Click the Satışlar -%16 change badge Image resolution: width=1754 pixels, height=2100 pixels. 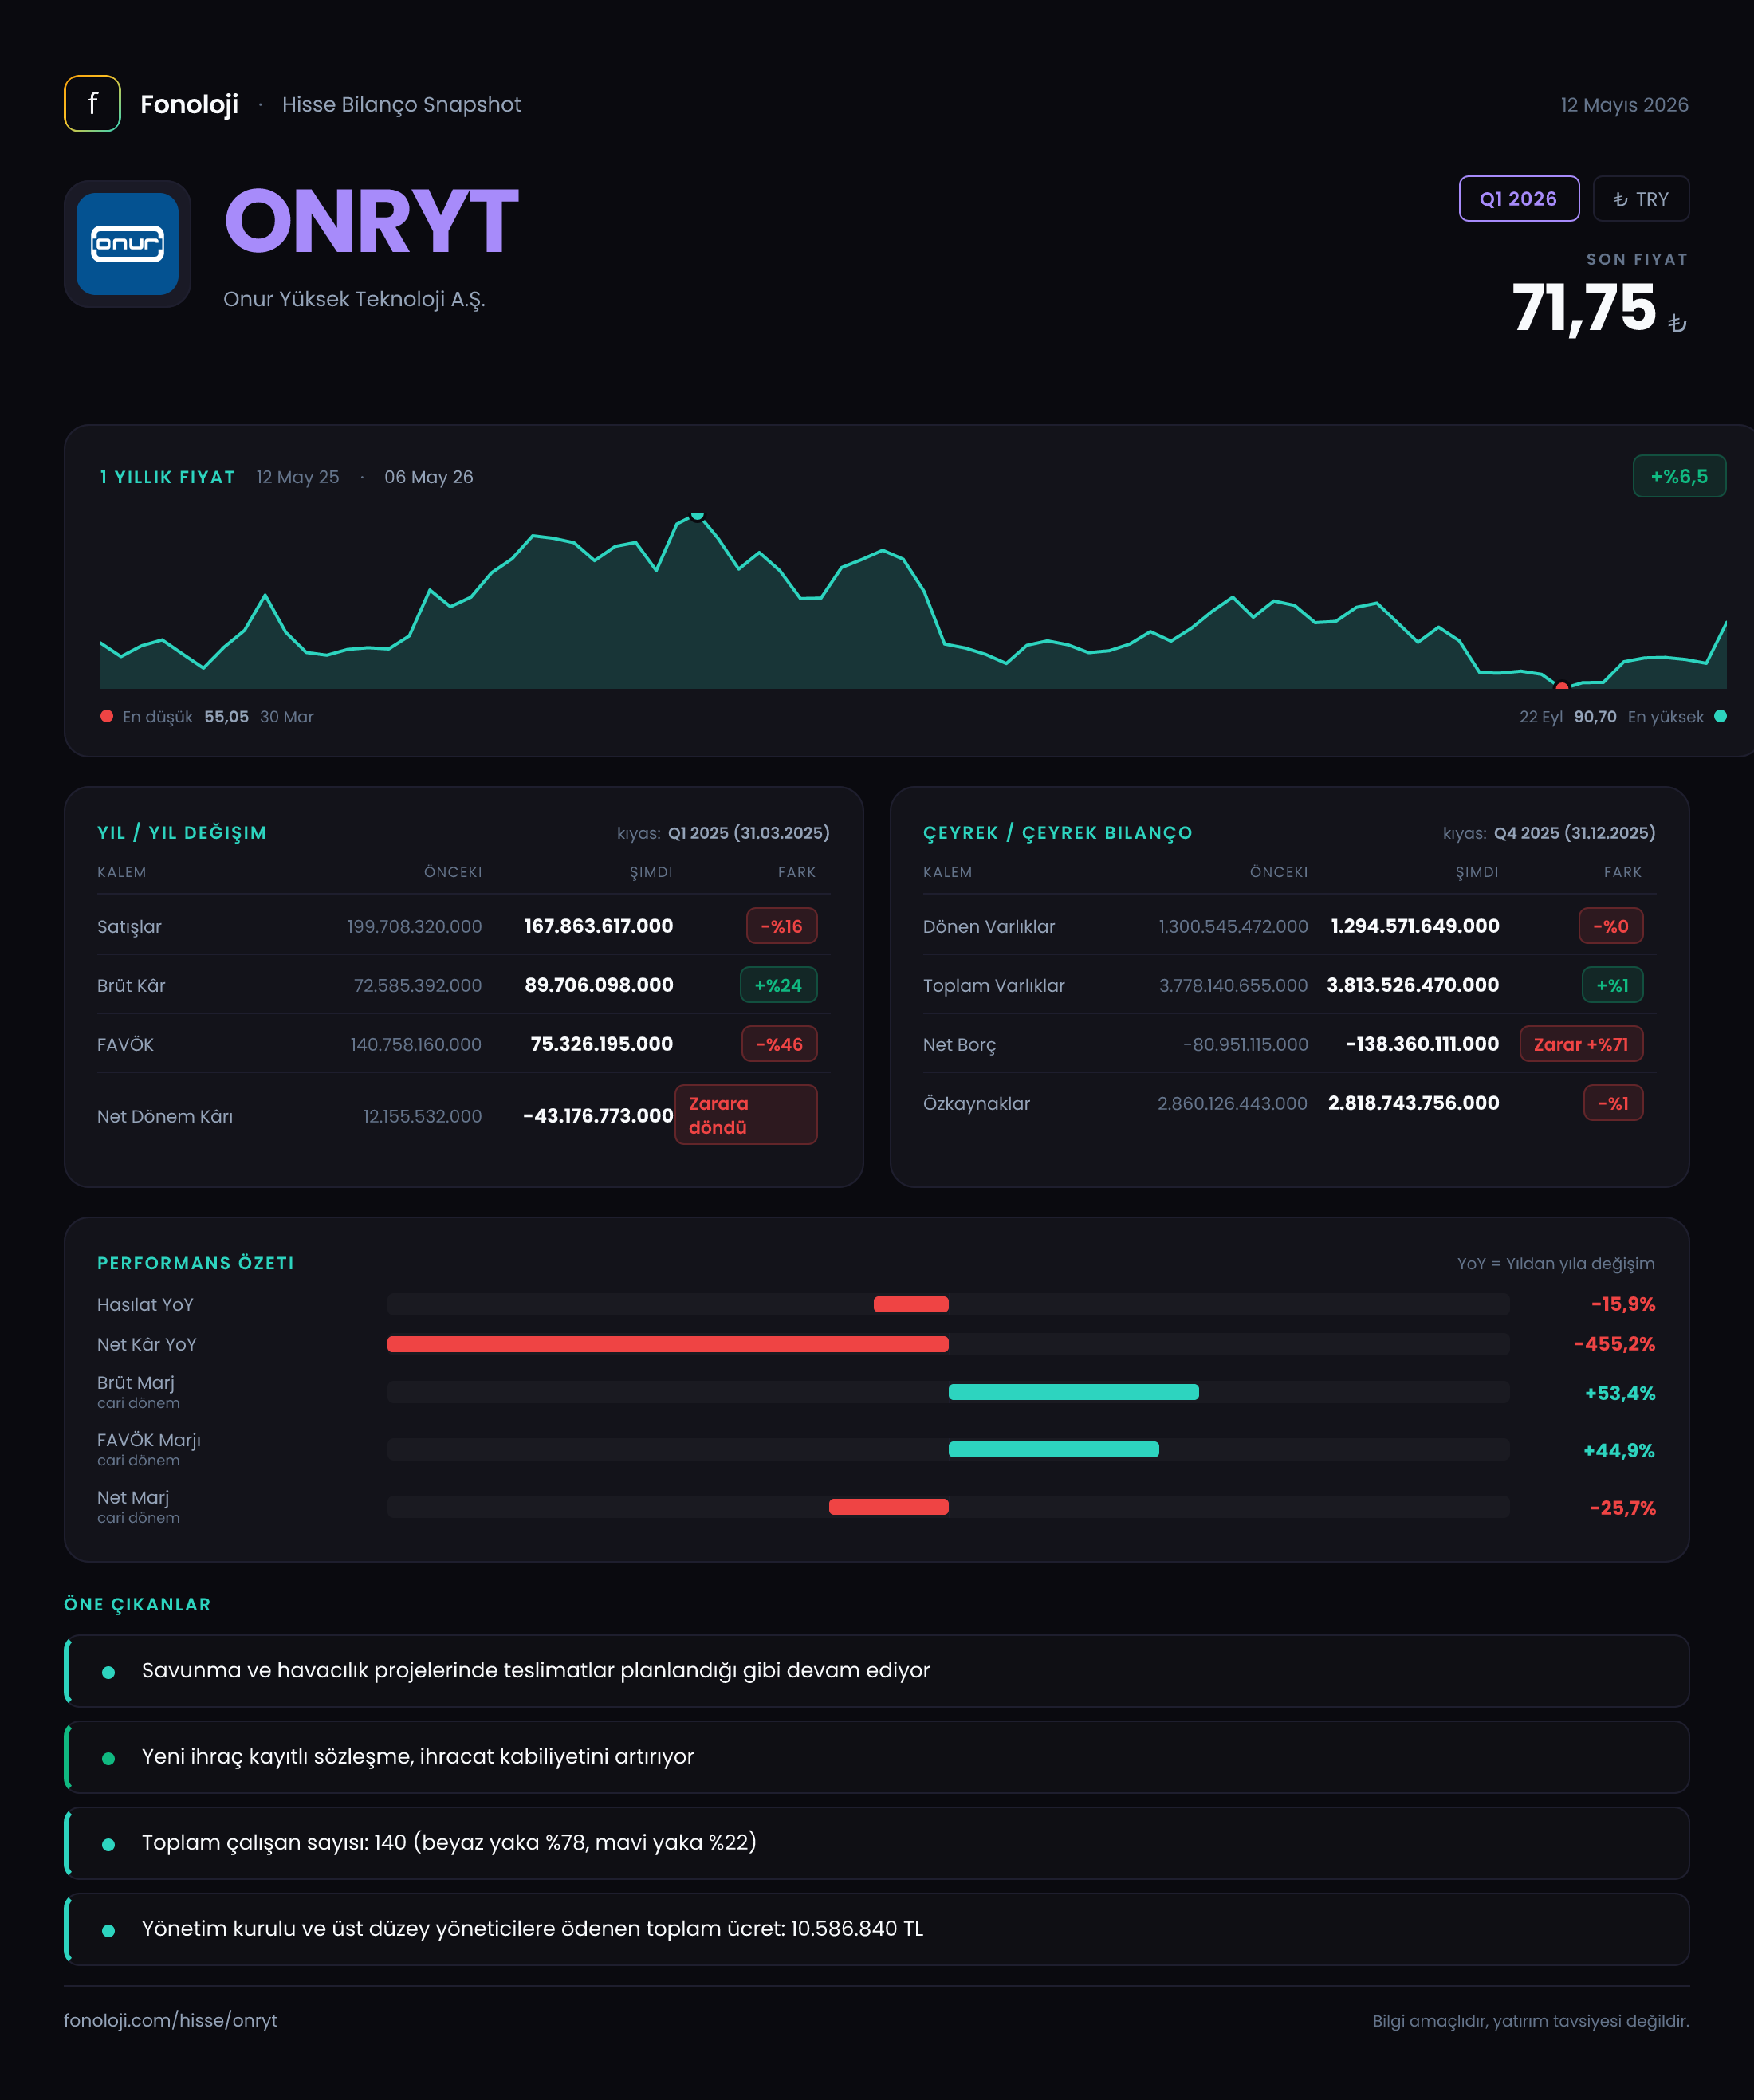click(781, 926)
